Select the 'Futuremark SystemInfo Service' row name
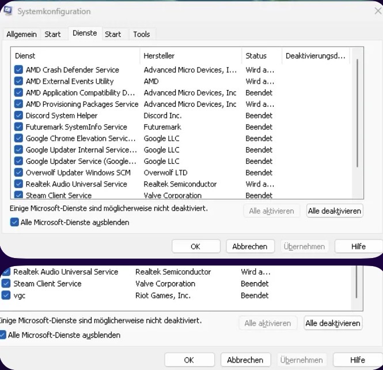The width and height of the screenshot is (383, 370). tap(77, 127)
